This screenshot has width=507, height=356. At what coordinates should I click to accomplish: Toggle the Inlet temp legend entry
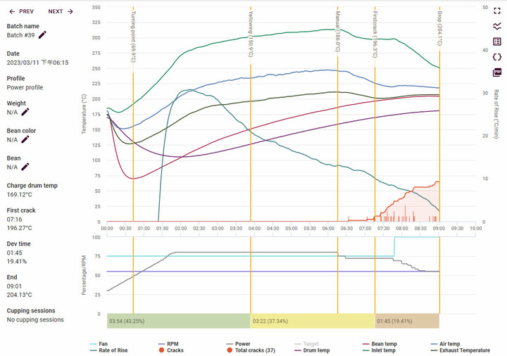pos(379,350)
